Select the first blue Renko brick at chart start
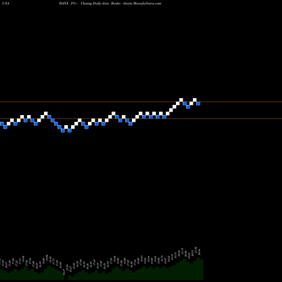The image size is (282, 282). pyautogui.click(x=2, y=124)
